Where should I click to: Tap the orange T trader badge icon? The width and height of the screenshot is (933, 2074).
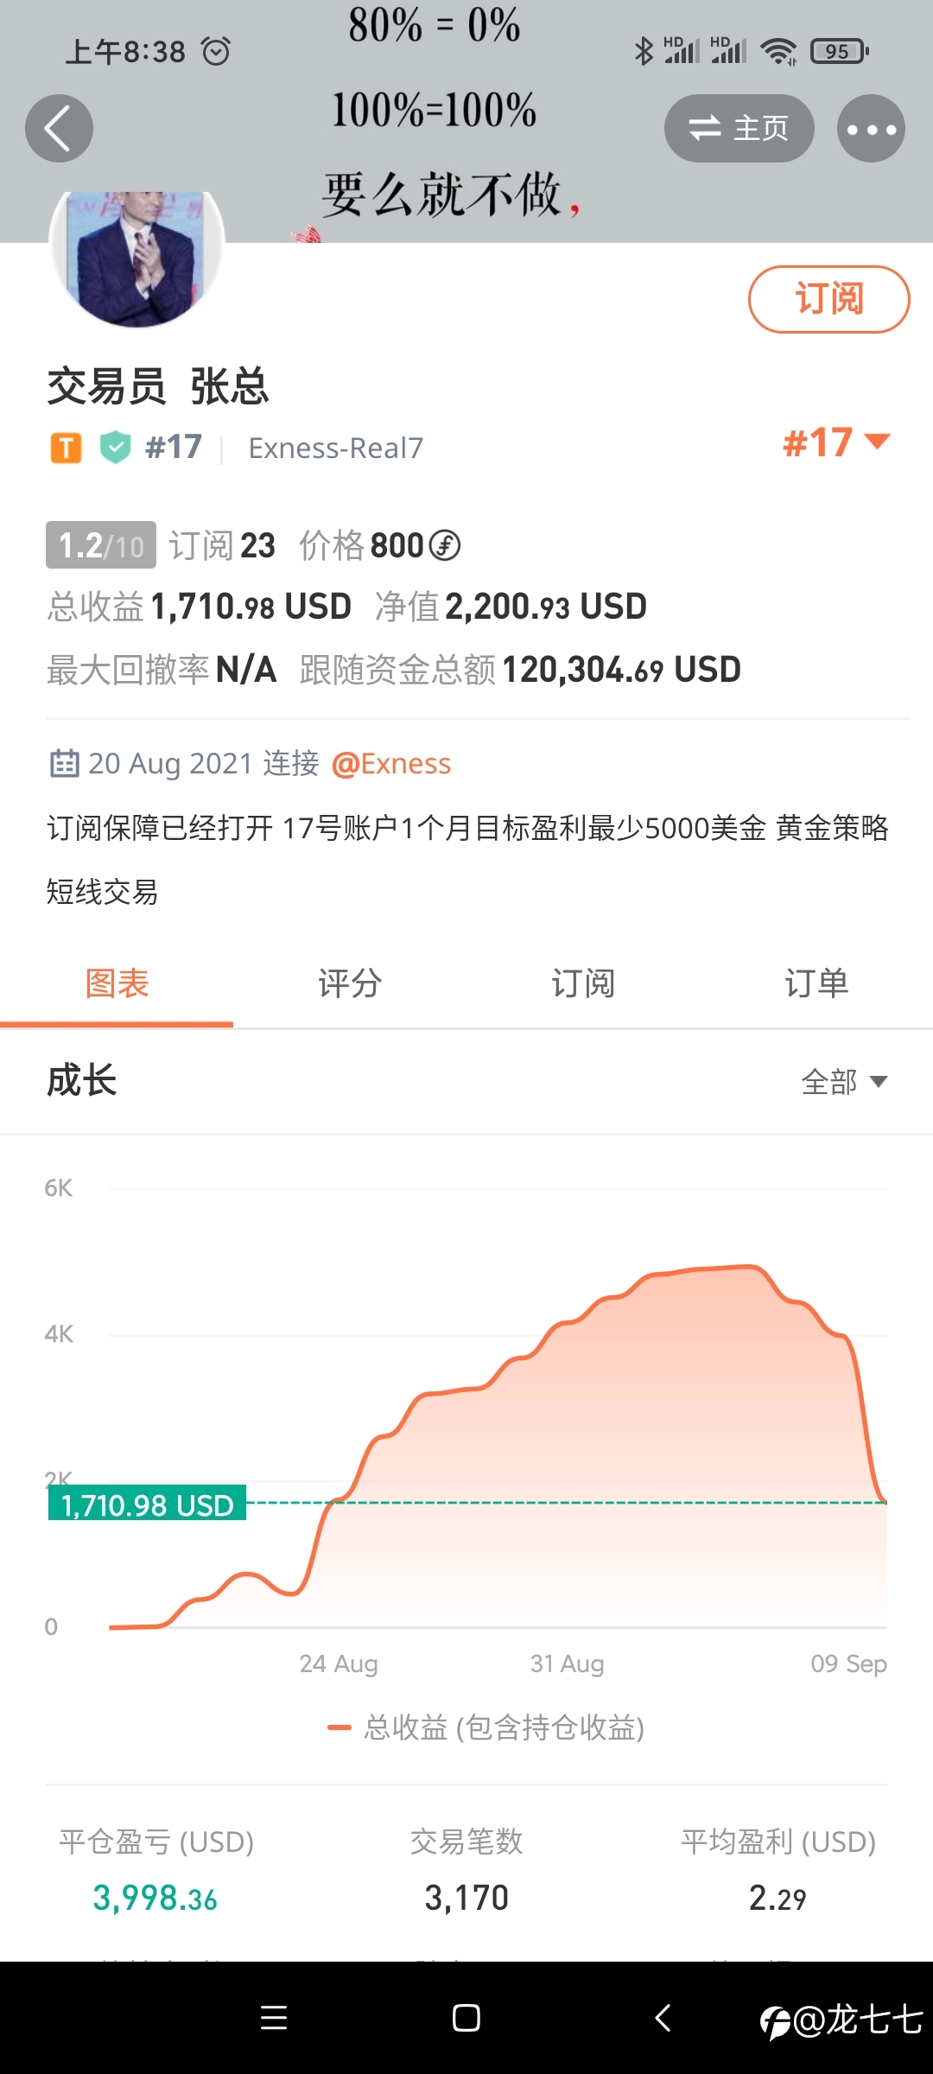click(66, 449)
